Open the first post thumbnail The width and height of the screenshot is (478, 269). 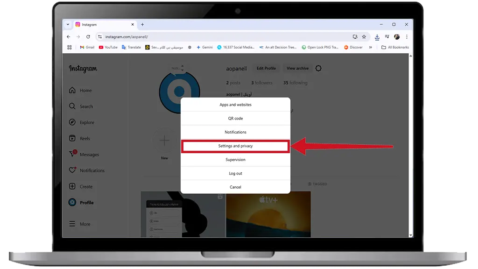click(x=183, y=214)
